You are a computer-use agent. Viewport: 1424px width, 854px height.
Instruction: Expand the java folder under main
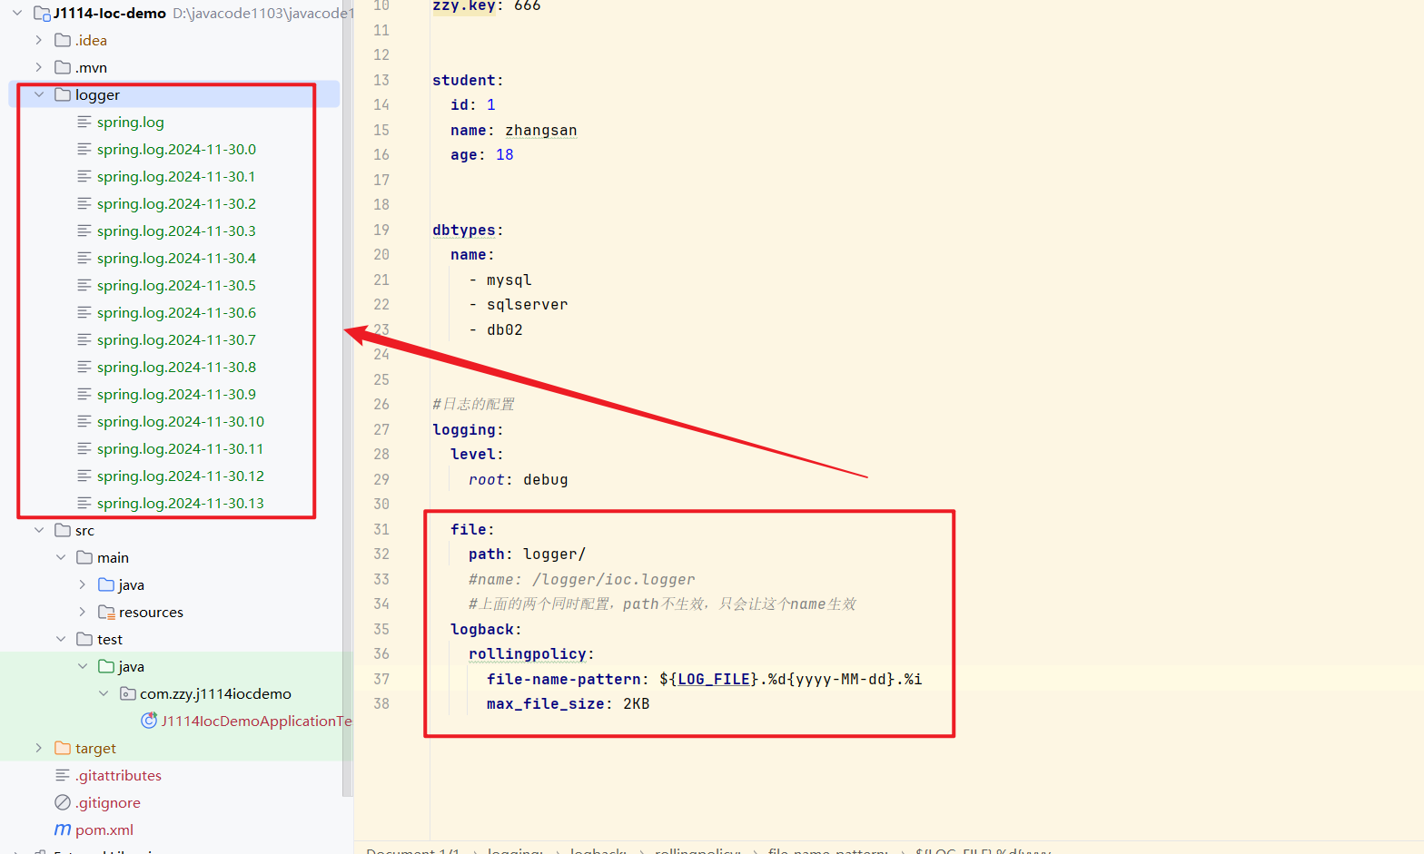click(x=83, y=584)
